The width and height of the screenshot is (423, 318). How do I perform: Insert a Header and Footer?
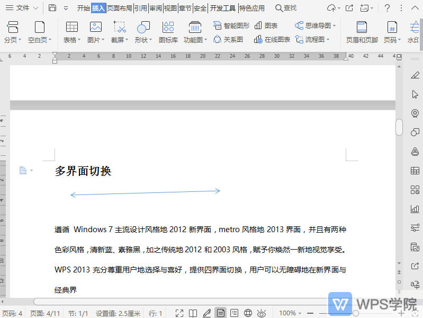click(362, 32)
